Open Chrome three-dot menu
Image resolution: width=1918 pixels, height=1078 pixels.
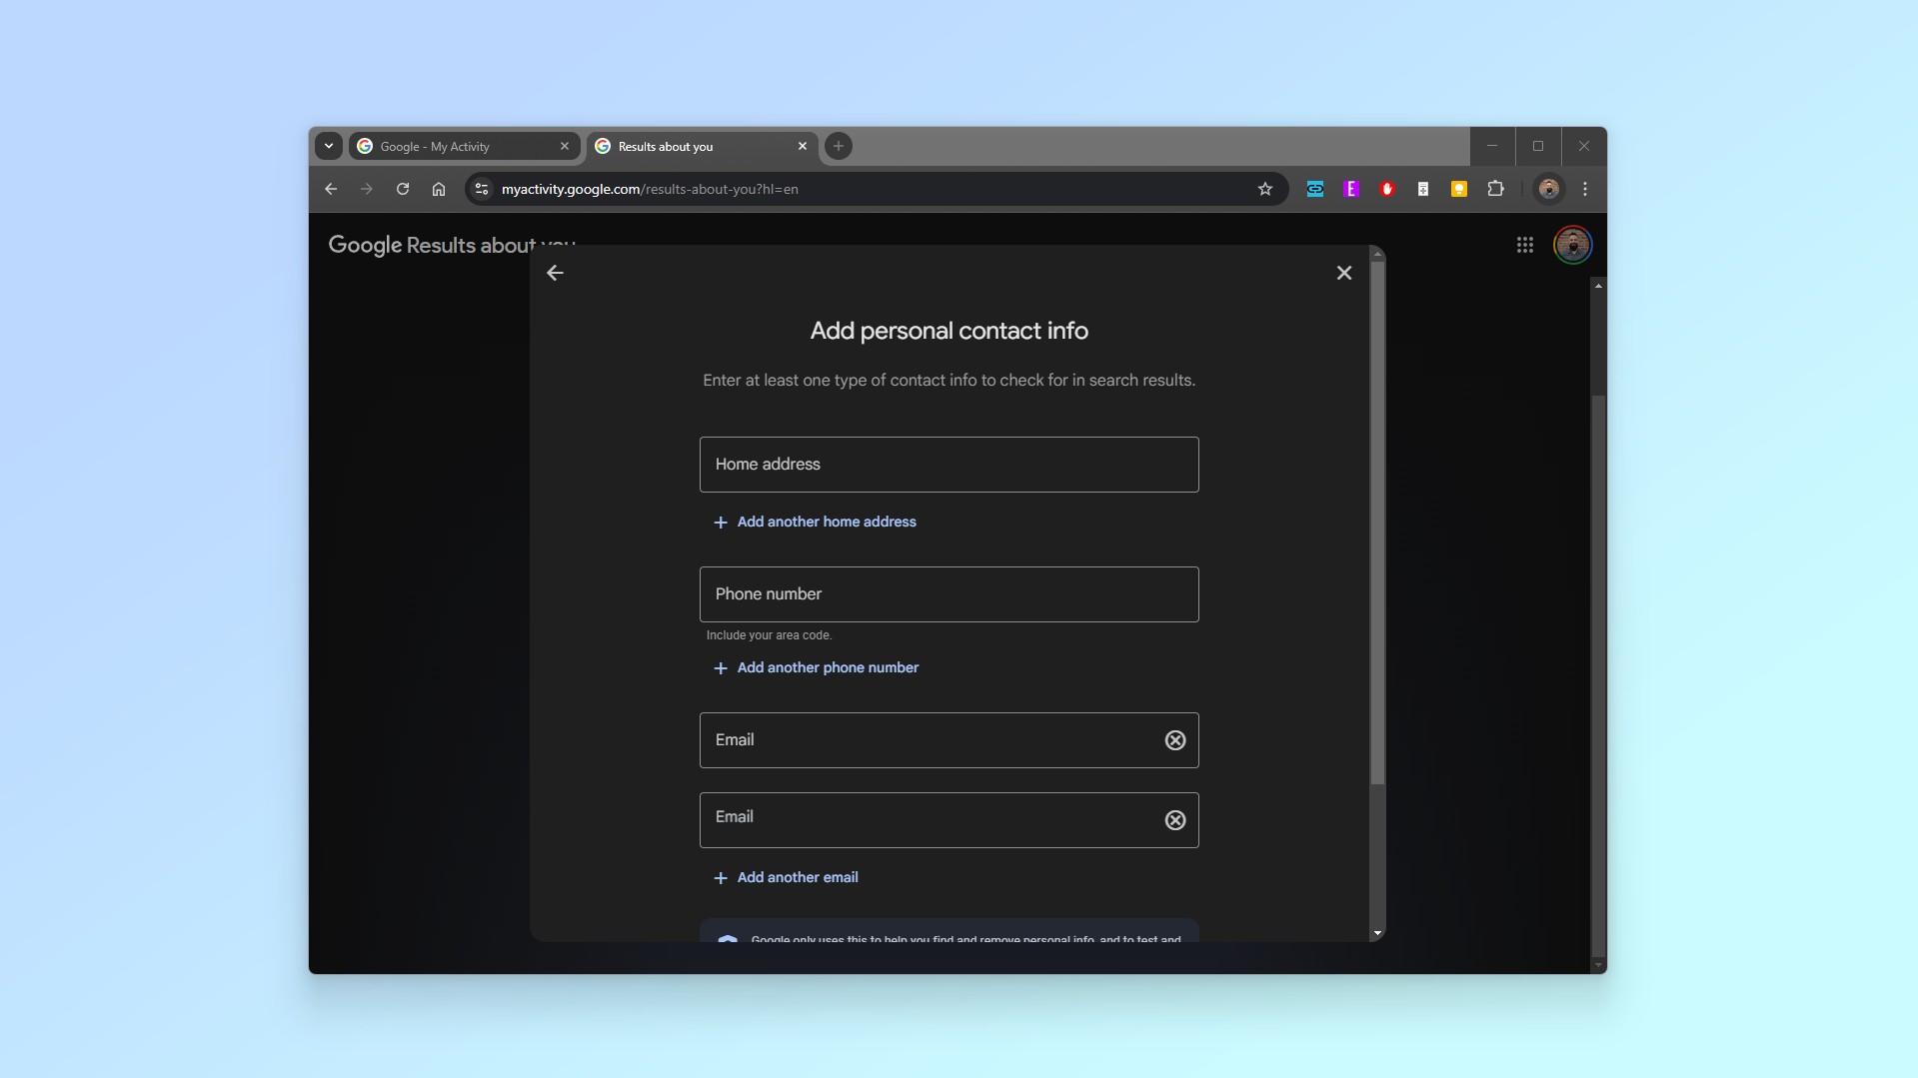[x=1584, y=189]
